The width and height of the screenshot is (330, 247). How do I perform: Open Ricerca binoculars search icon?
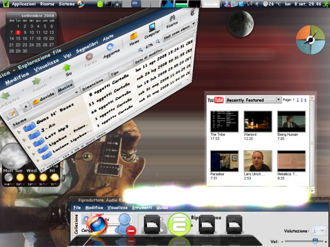pyautogui.click(x=172, y=19)
